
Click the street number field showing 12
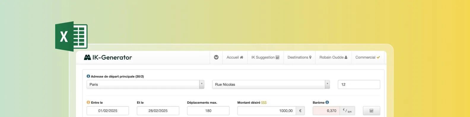click(x=359, y=84)
